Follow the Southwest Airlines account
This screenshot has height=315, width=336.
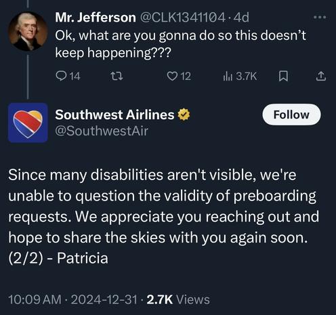point(291,114)
